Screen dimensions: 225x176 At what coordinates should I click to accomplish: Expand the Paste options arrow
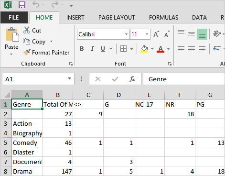coord(11,54)
